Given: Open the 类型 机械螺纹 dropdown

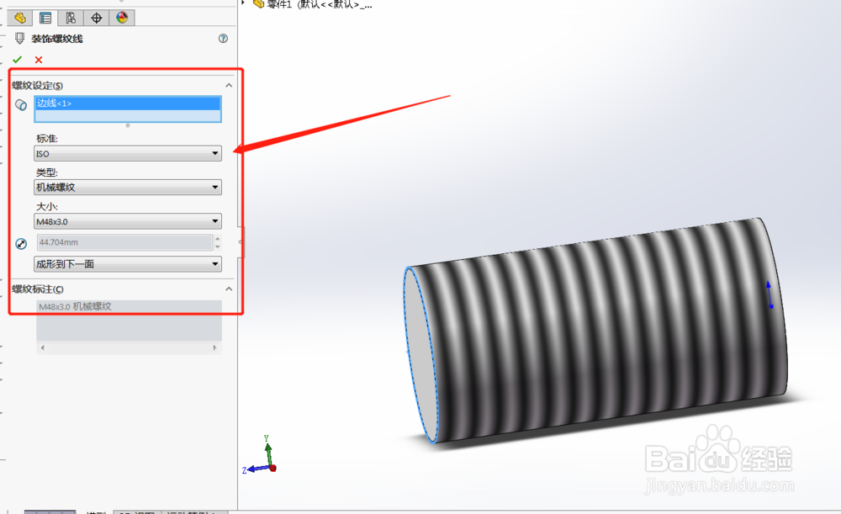Looking at the screenshot, I should coord(128,188).
